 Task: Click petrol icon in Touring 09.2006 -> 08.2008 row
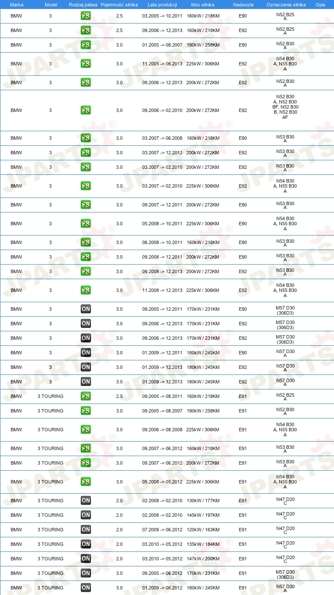[x=86, y=430]
